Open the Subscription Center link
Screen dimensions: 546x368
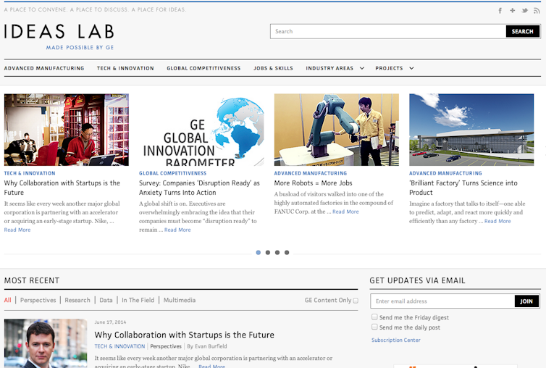pos(396,340)
